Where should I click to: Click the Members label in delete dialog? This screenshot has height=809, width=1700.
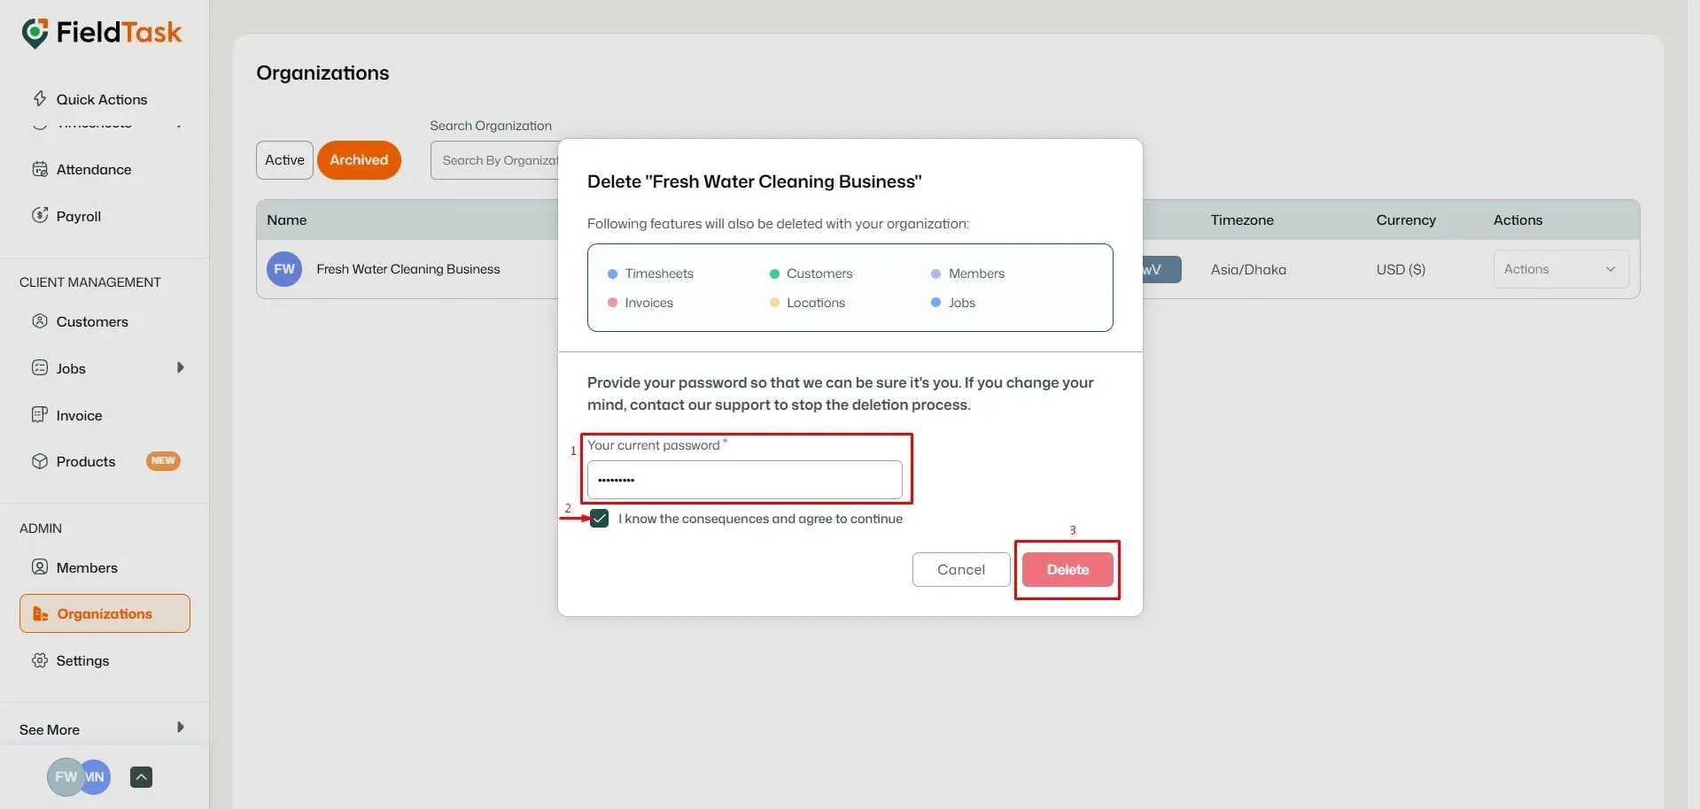pyautogui.click(x=976, y=274)
